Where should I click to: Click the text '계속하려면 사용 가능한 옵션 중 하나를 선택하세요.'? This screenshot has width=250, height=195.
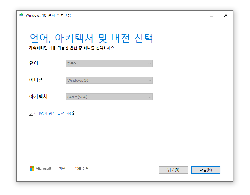(x=72, y=48)
